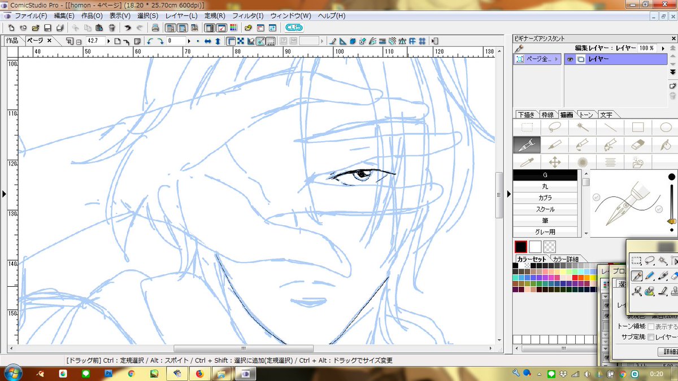Select the G pen drawing tool
The image size is (678, 381).
click(527, 145)
